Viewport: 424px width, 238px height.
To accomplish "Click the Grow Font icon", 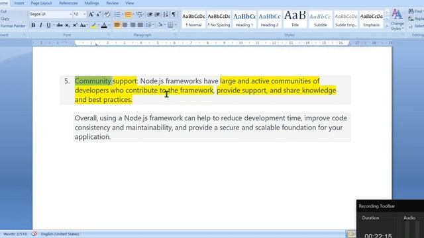I will pos(91,15).
